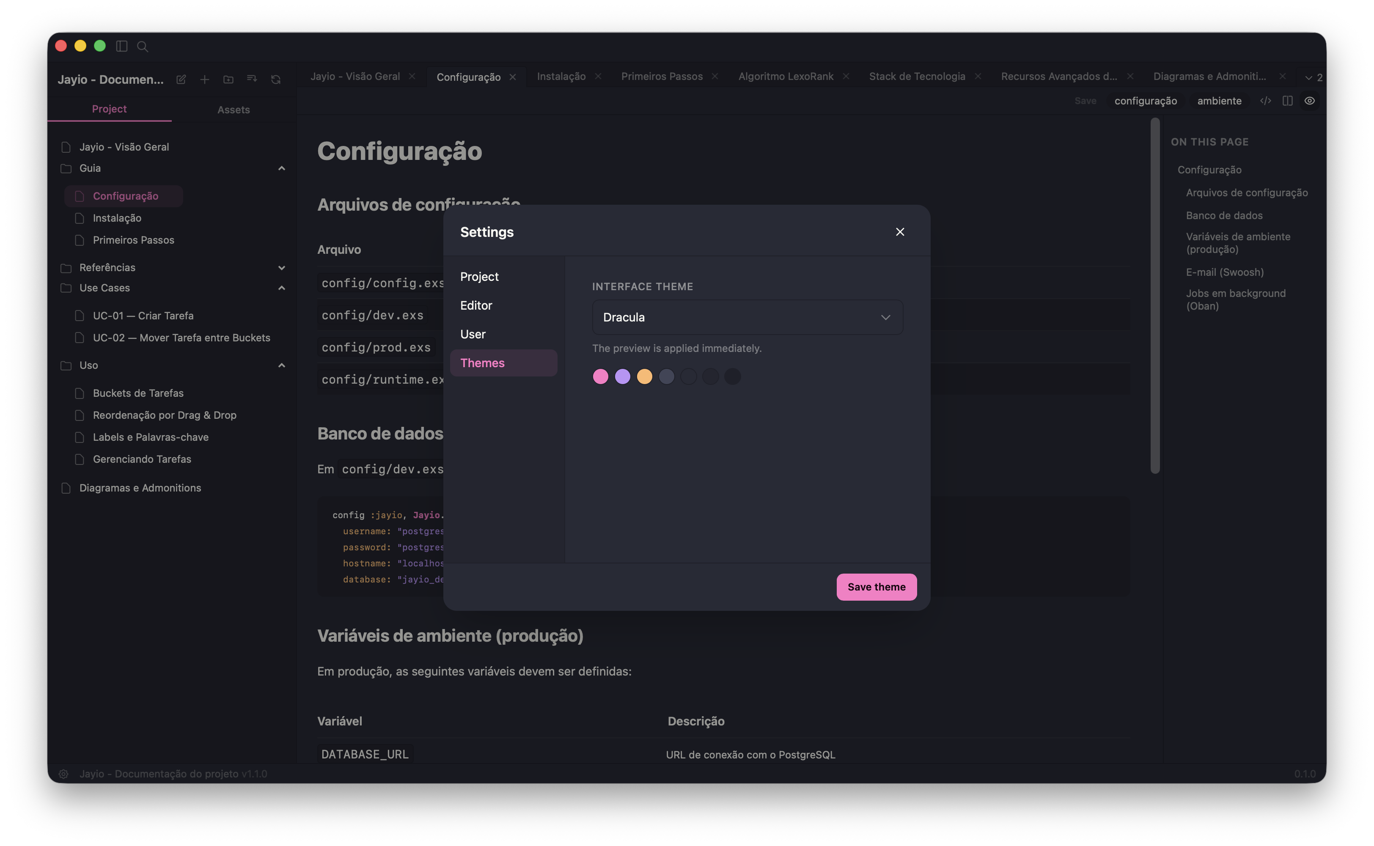
Task: Click the purple theme color swatch
Action: [622, 376]
